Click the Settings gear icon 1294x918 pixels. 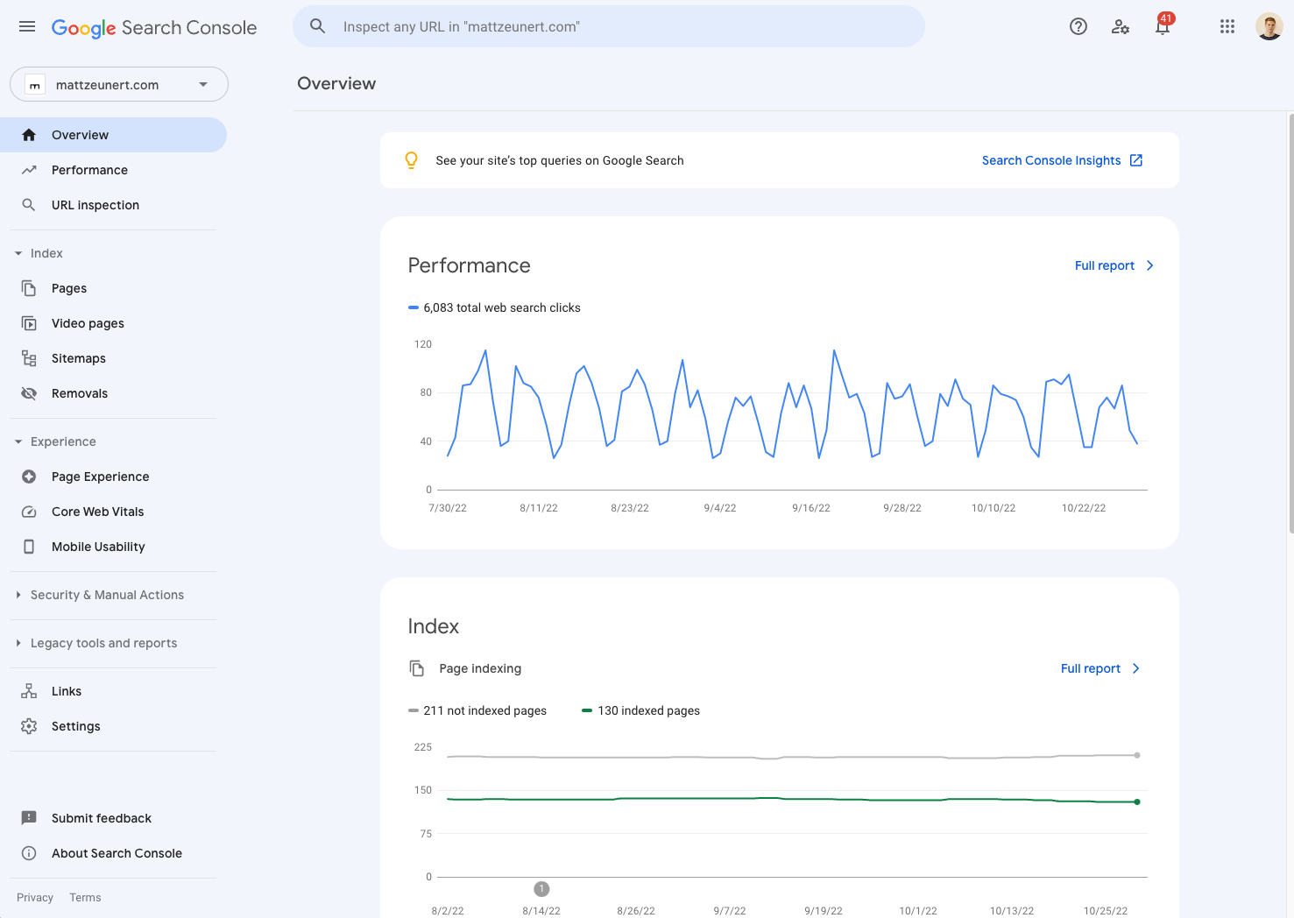pos(29,726)
